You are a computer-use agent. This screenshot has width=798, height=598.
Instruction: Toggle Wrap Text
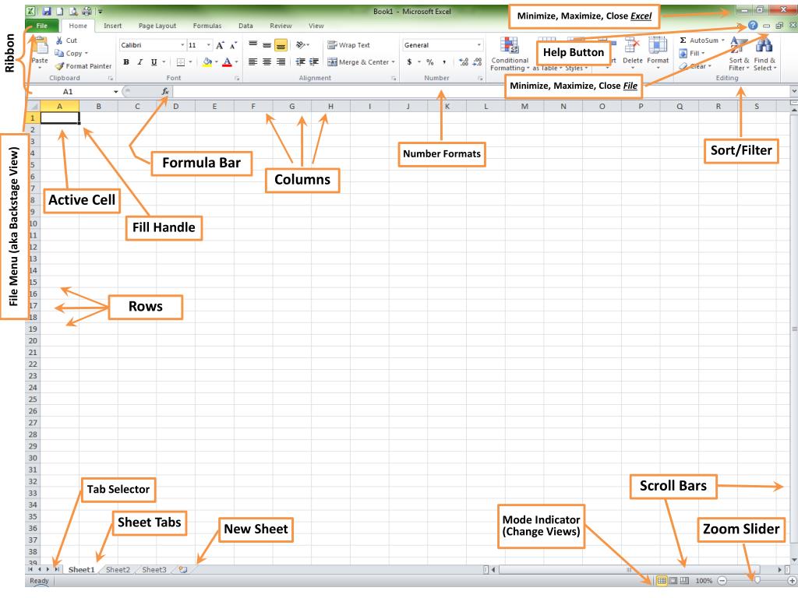point(348,45)
